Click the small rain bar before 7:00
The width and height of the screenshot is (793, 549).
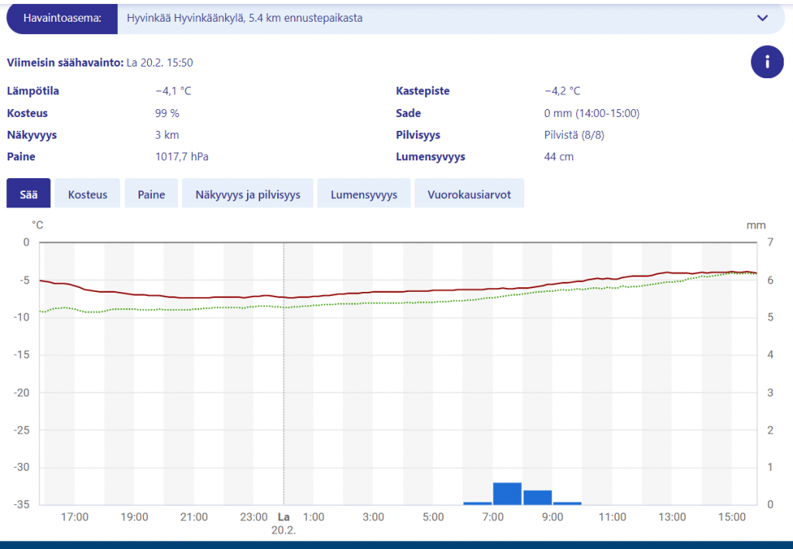[477, 503]
